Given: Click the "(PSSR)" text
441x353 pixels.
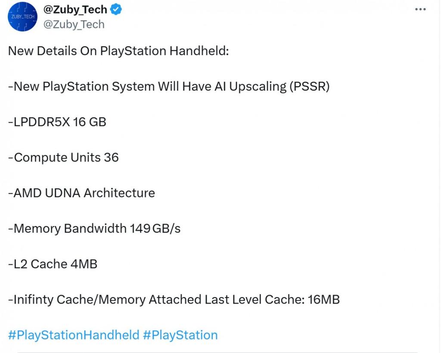Looking at the screenshot, I should pyautogui.click(x=310, y=87).
